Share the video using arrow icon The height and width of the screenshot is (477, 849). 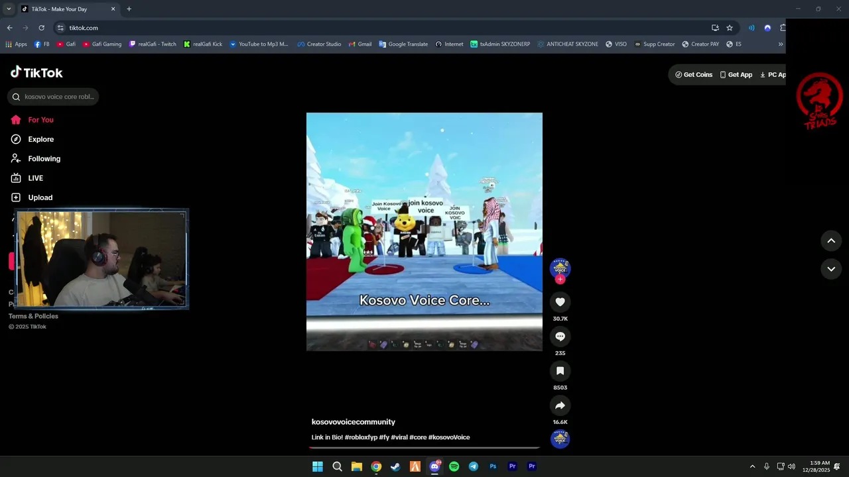tap(560, 405)
